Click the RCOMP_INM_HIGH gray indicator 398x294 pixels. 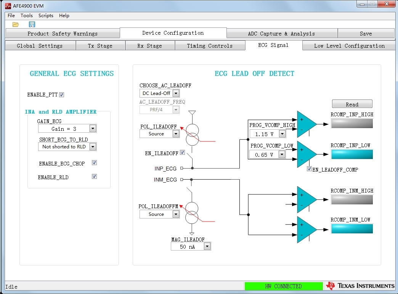(x=352, y=199)
